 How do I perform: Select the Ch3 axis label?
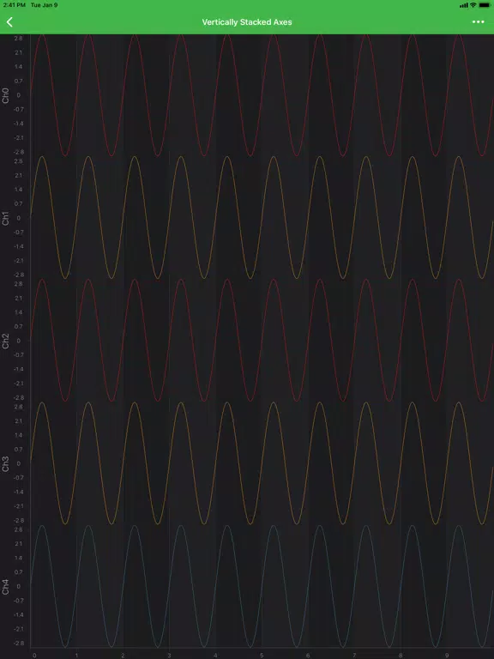[x=5, y=464]
